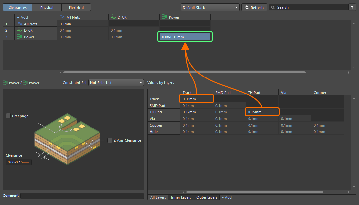Viewport: 359px width, 205px height.
Task: Click the magnifier icon in the Search box
Action: pyautogui.click(x=273, y=7)
